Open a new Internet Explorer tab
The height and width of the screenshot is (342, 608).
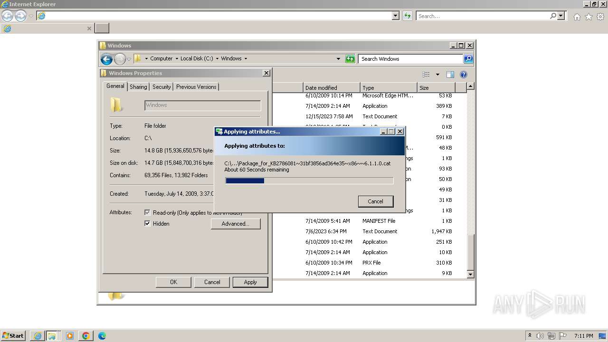pos(102,28)
